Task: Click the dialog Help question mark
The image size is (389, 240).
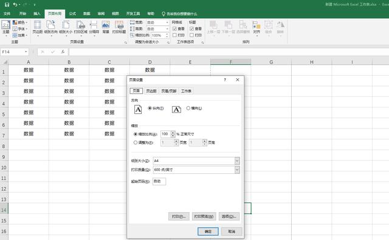Action: (225, 79)
